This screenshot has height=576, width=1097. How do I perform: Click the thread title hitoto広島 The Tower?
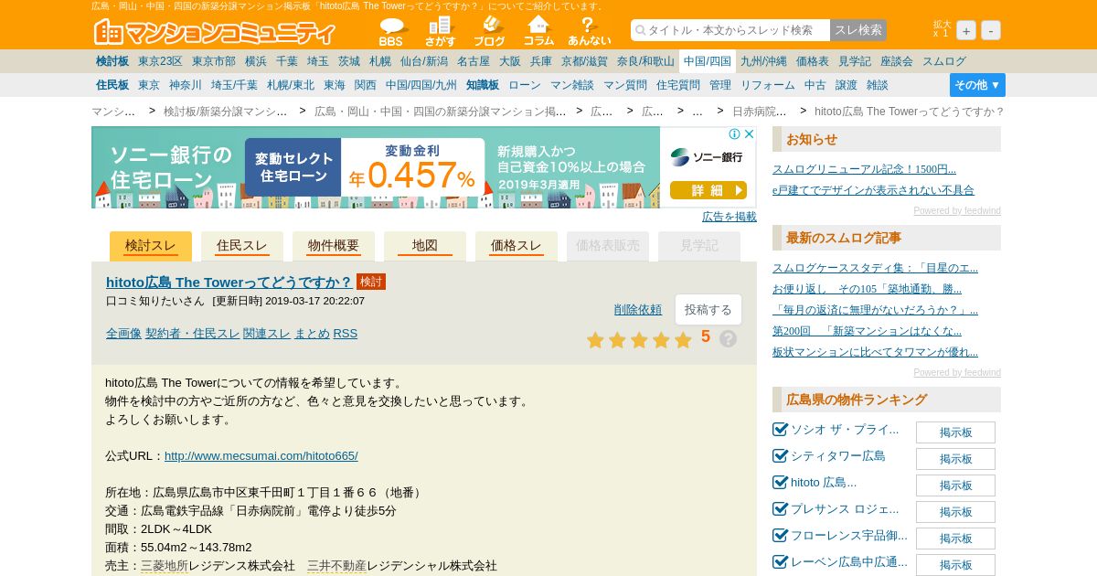pos(229,282)
